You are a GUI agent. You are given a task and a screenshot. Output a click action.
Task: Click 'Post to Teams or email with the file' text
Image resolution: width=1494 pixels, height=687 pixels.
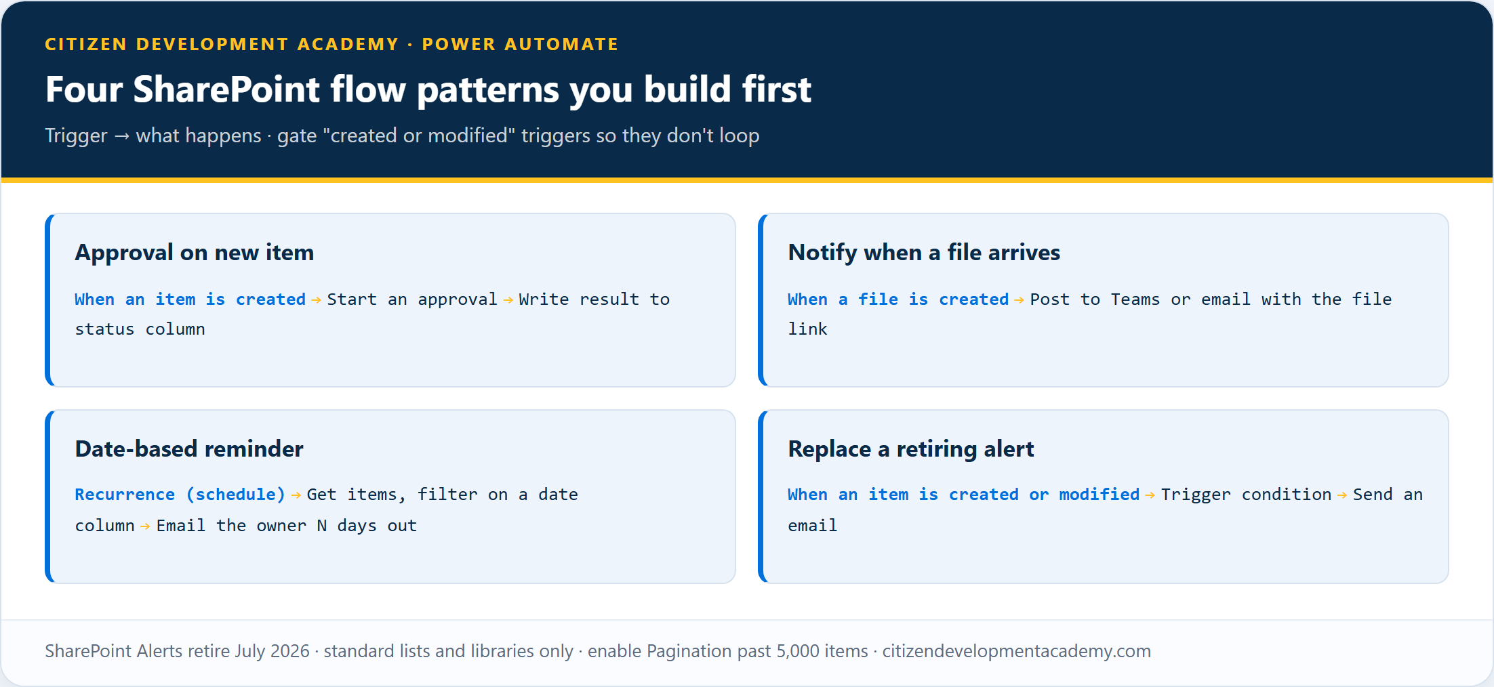[1211, 299]
